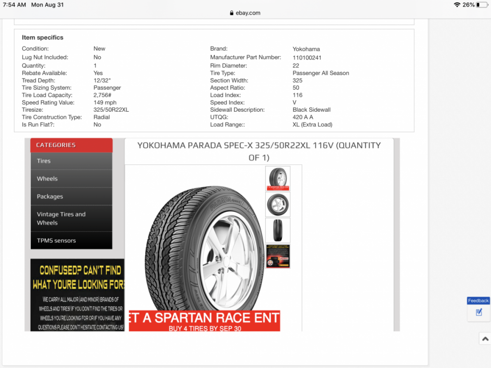This screenshot has width=491, height=368.
Task: Click the blue Feedback button
Action: tap(478, 301)
